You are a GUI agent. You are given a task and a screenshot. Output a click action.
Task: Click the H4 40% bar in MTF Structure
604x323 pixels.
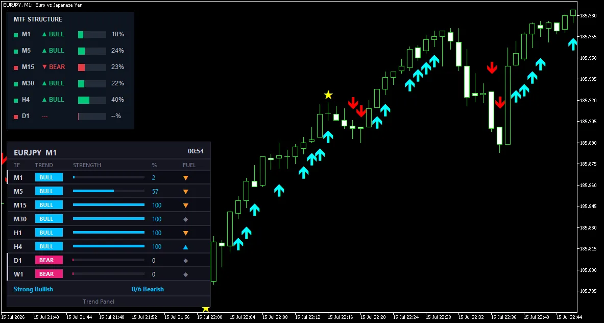92,100
